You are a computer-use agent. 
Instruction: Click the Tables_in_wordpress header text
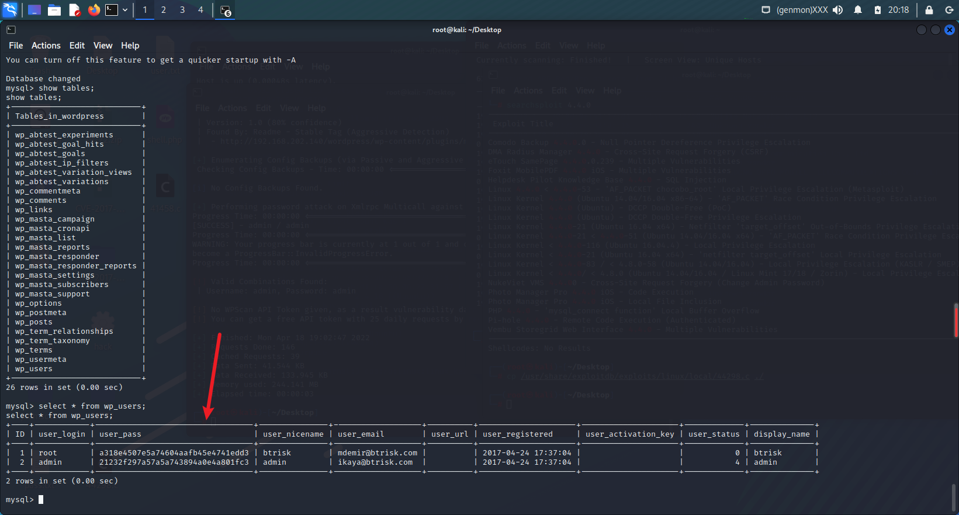coord(59,116)
